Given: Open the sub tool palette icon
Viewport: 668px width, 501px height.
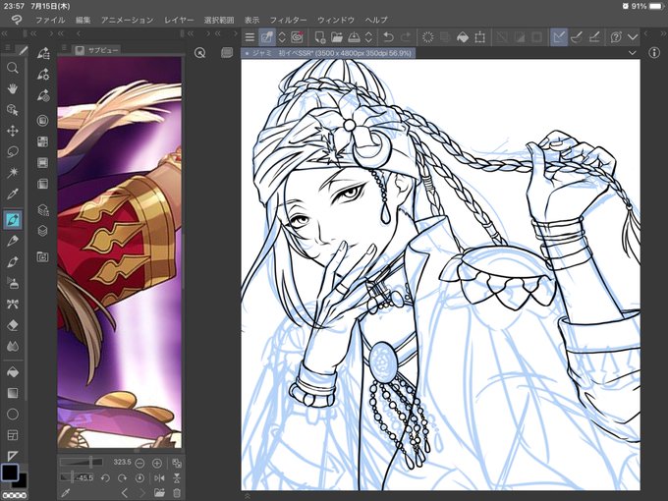Looking at the screenshot, I should [43, 53].
